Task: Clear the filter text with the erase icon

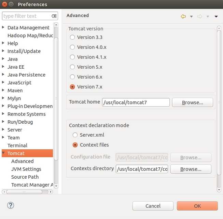Action: tap(54, 16)
